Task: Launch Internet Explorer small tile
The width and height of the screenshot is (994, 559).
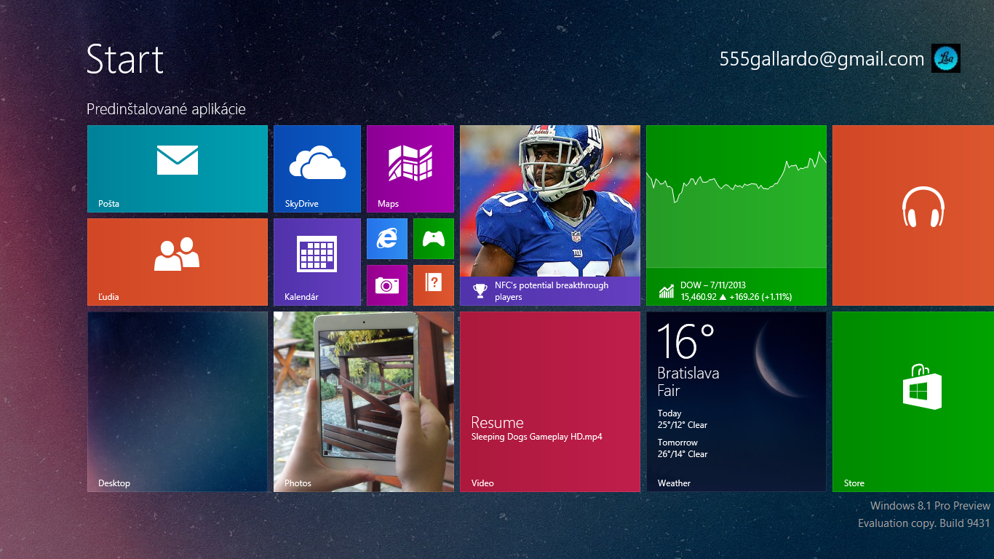Action: [387, 239]
